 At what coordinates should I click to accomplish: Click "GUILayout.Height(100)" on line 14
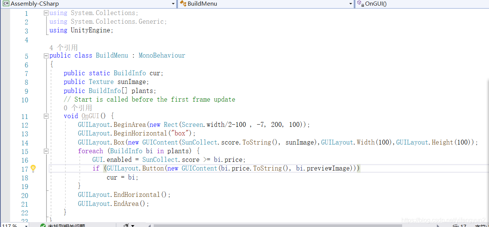[434, 142]
